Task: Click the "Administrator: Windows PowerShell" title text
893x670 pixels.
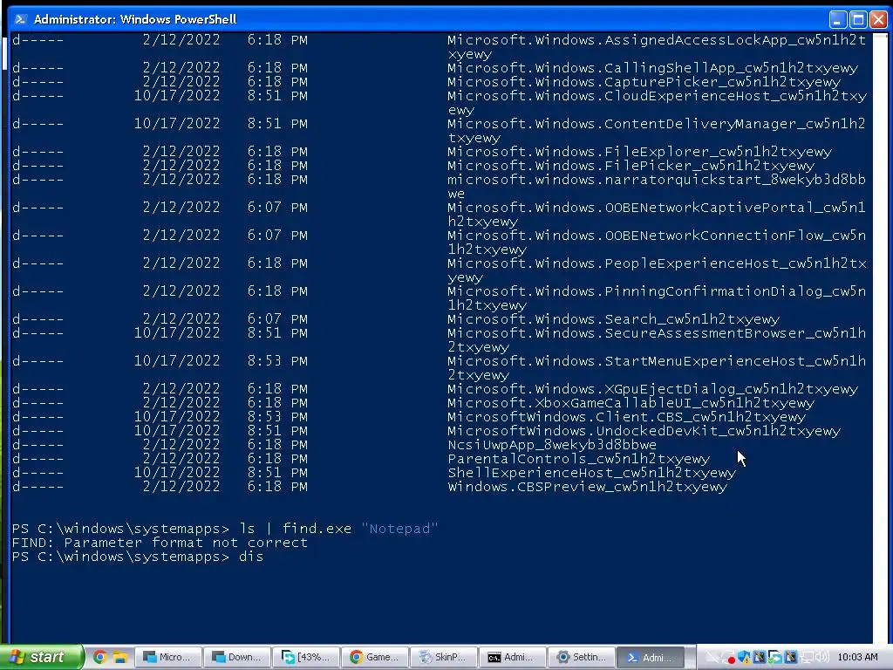Action: point(135,19)
